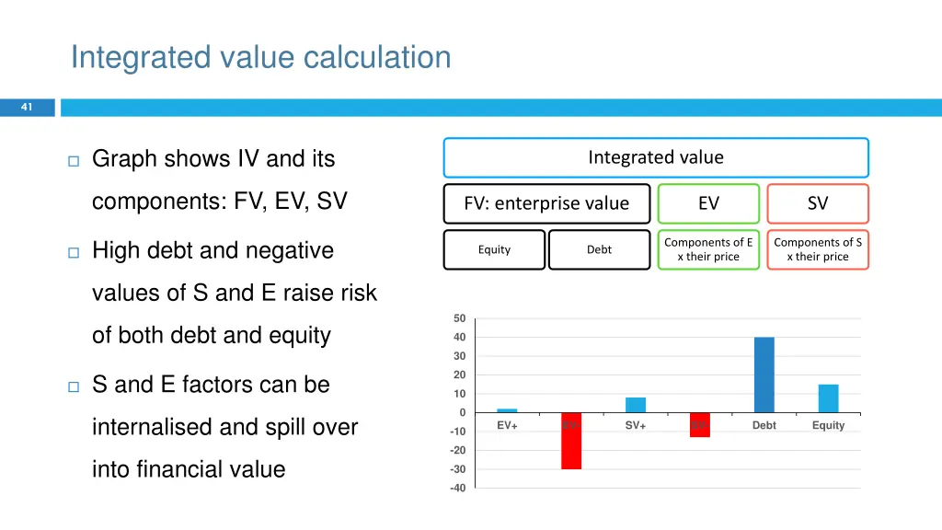Select the green-outlined 'EV' box

click(708, 203)
